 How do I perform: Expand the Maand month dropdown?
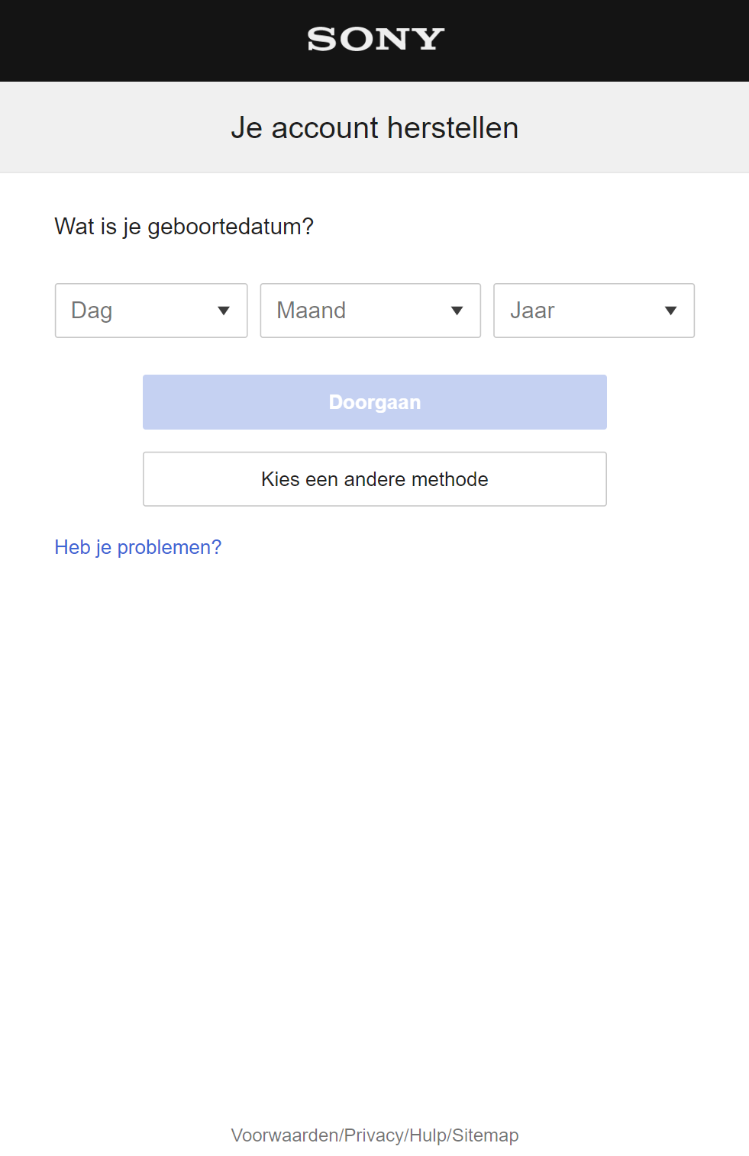[370, 311]
